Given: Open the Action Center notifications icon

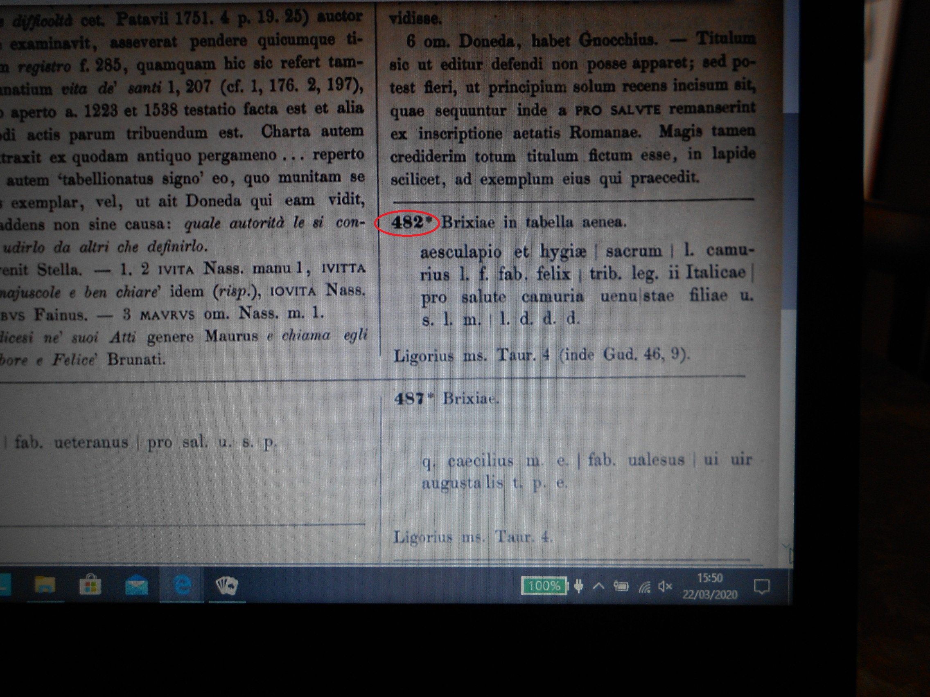Looking at the screenshot, I should 761,586.
